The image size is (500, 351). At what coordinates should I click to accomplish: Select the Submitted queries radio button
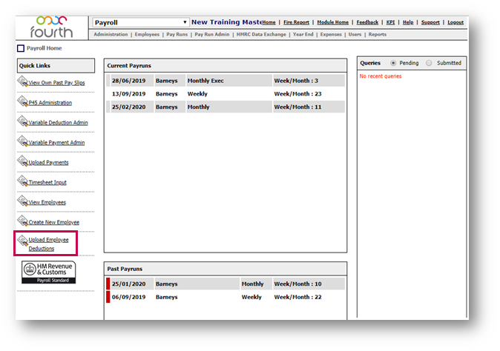(430, 63)
